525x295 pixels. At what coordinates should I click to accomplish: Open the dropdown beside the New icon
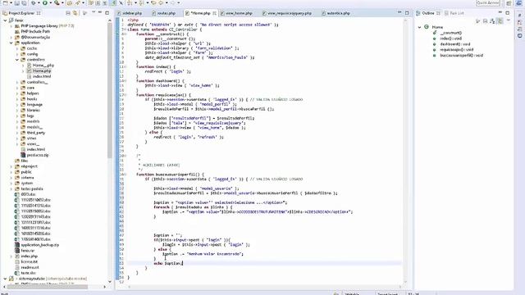click(11, 3)
